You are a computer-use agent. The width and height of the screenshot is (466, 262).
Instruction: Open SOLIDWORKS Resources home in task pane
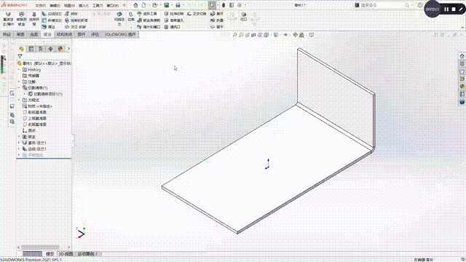462,56
